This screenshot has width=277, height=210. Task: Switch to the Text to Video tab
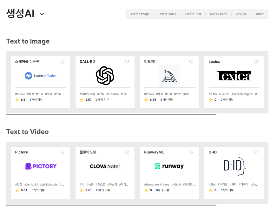167,14
